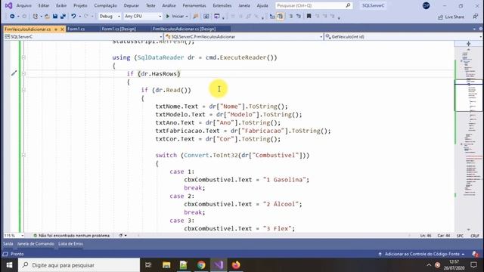The width and height of the screenshot is (484, 272).
Task: Switch to FrmVeiculosAdicionar.cs [Design] tab
Action: pos(185,29)
